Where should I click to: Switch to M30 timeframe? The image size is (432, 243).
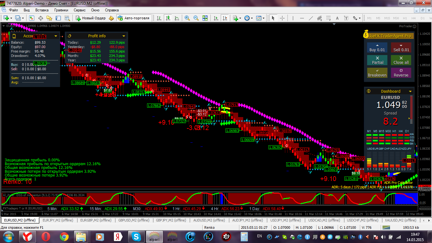click(396, 18)
